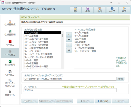Minimize the T'sDoc 8 window

pyautogui.click(x=111, y=3)
